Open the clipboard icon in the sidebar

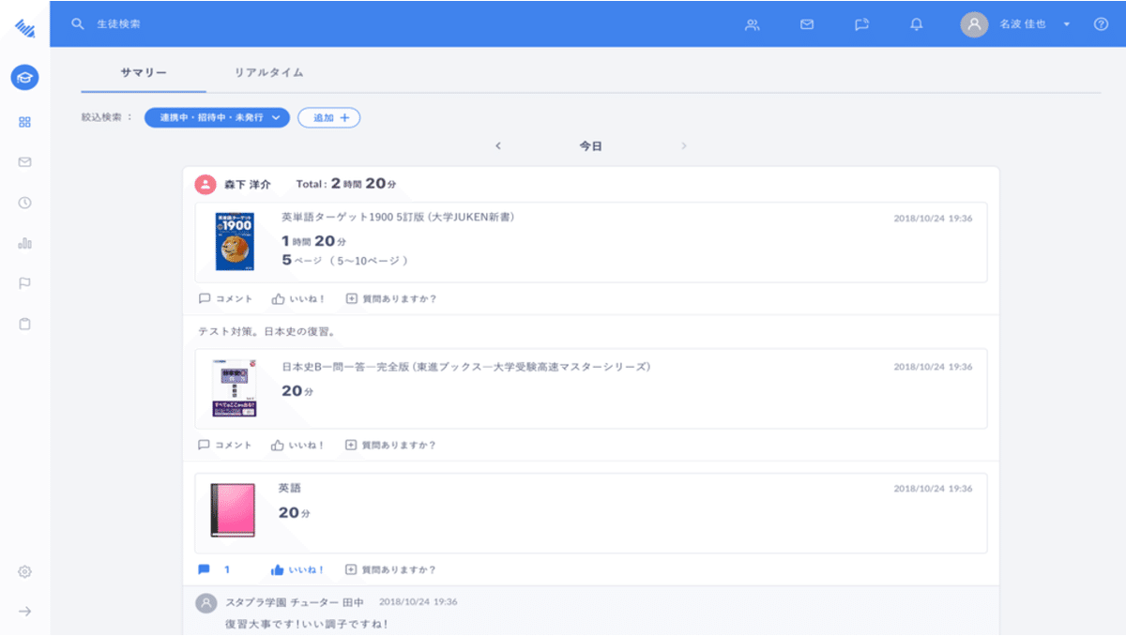[x=23, y=323]
